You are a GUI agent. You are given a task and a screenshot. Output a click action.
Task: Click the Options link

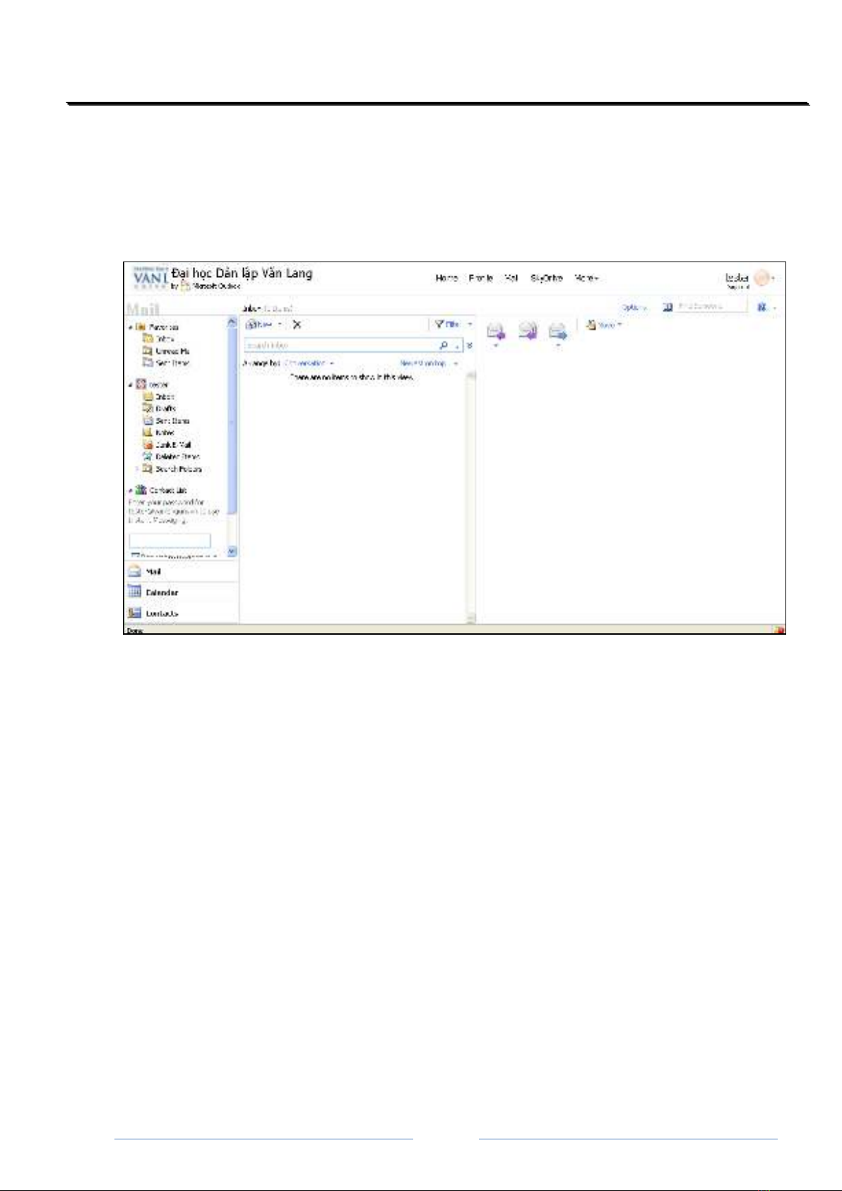pos(633,307)
